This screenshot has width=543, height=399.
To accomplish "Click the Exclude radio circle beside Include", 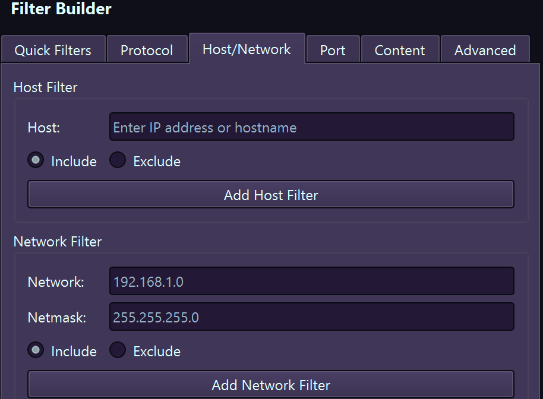I will (x=118, y=160).
